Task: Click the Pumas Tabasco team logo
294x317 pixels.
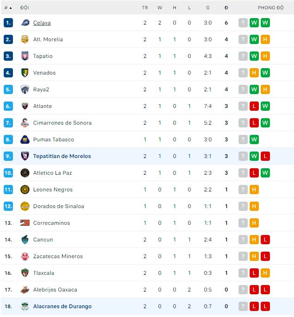Action: point(25,139)
